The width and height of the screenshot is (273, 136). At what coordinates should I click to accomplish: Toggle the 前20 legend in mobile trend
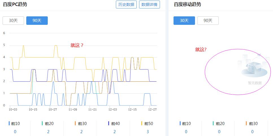click(219, 124)
